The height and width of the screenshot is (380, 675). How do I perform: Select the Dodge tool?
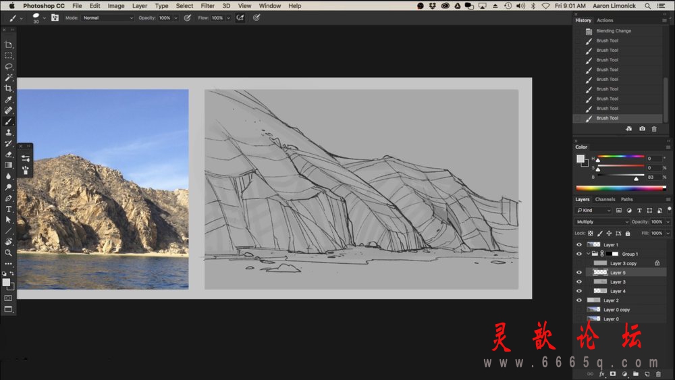coord(8,187)
